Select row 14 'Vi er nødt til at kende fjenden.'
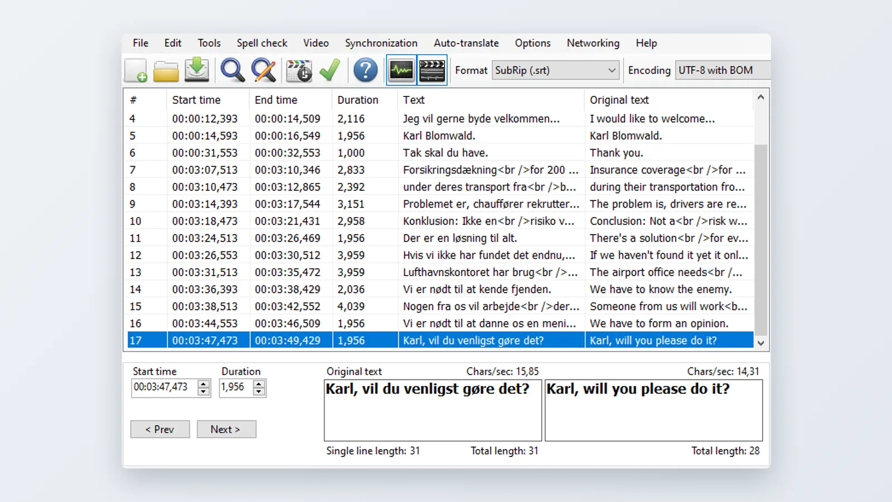Image resolution: width=892 pixels, height=502 pixels. (x=439, y=289)
